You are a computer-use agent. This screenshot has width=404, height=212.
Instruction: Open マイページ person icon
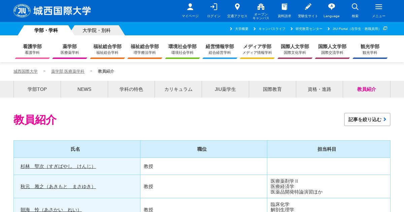coord(190,7)
